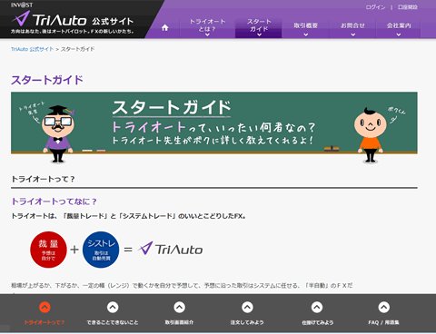Expand chevron under お問合せ
The width and height of the screenshot is (436, 334).
[x=353, y=34]
